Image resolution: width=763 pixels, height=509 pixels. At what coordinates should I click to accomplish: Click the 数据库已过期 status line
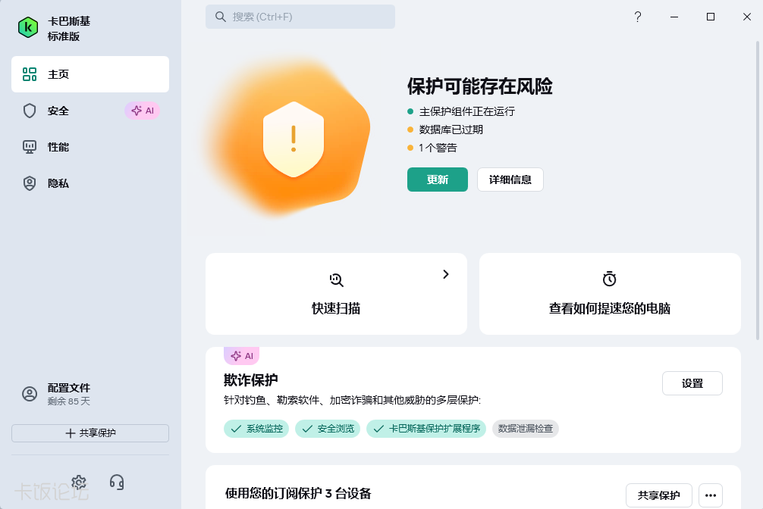click(451, 130)
